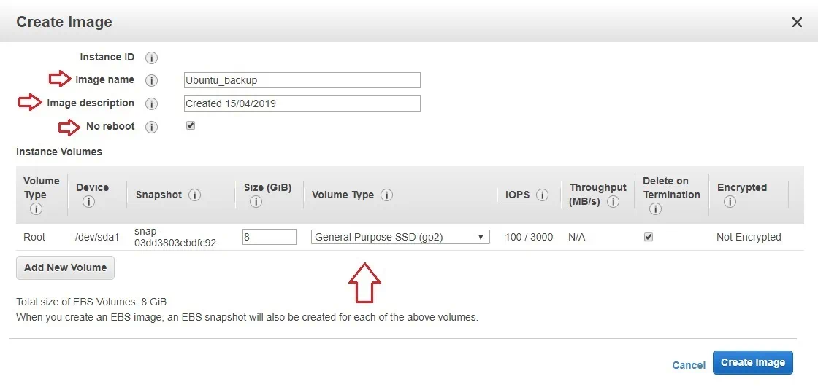818x387 pixels.
Task: Click info icon under Device header
Action: point(88,202)
